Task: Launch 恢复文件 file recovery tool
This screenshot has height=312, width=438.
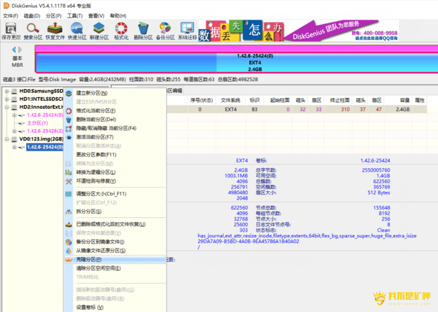Action: [55, 31]
